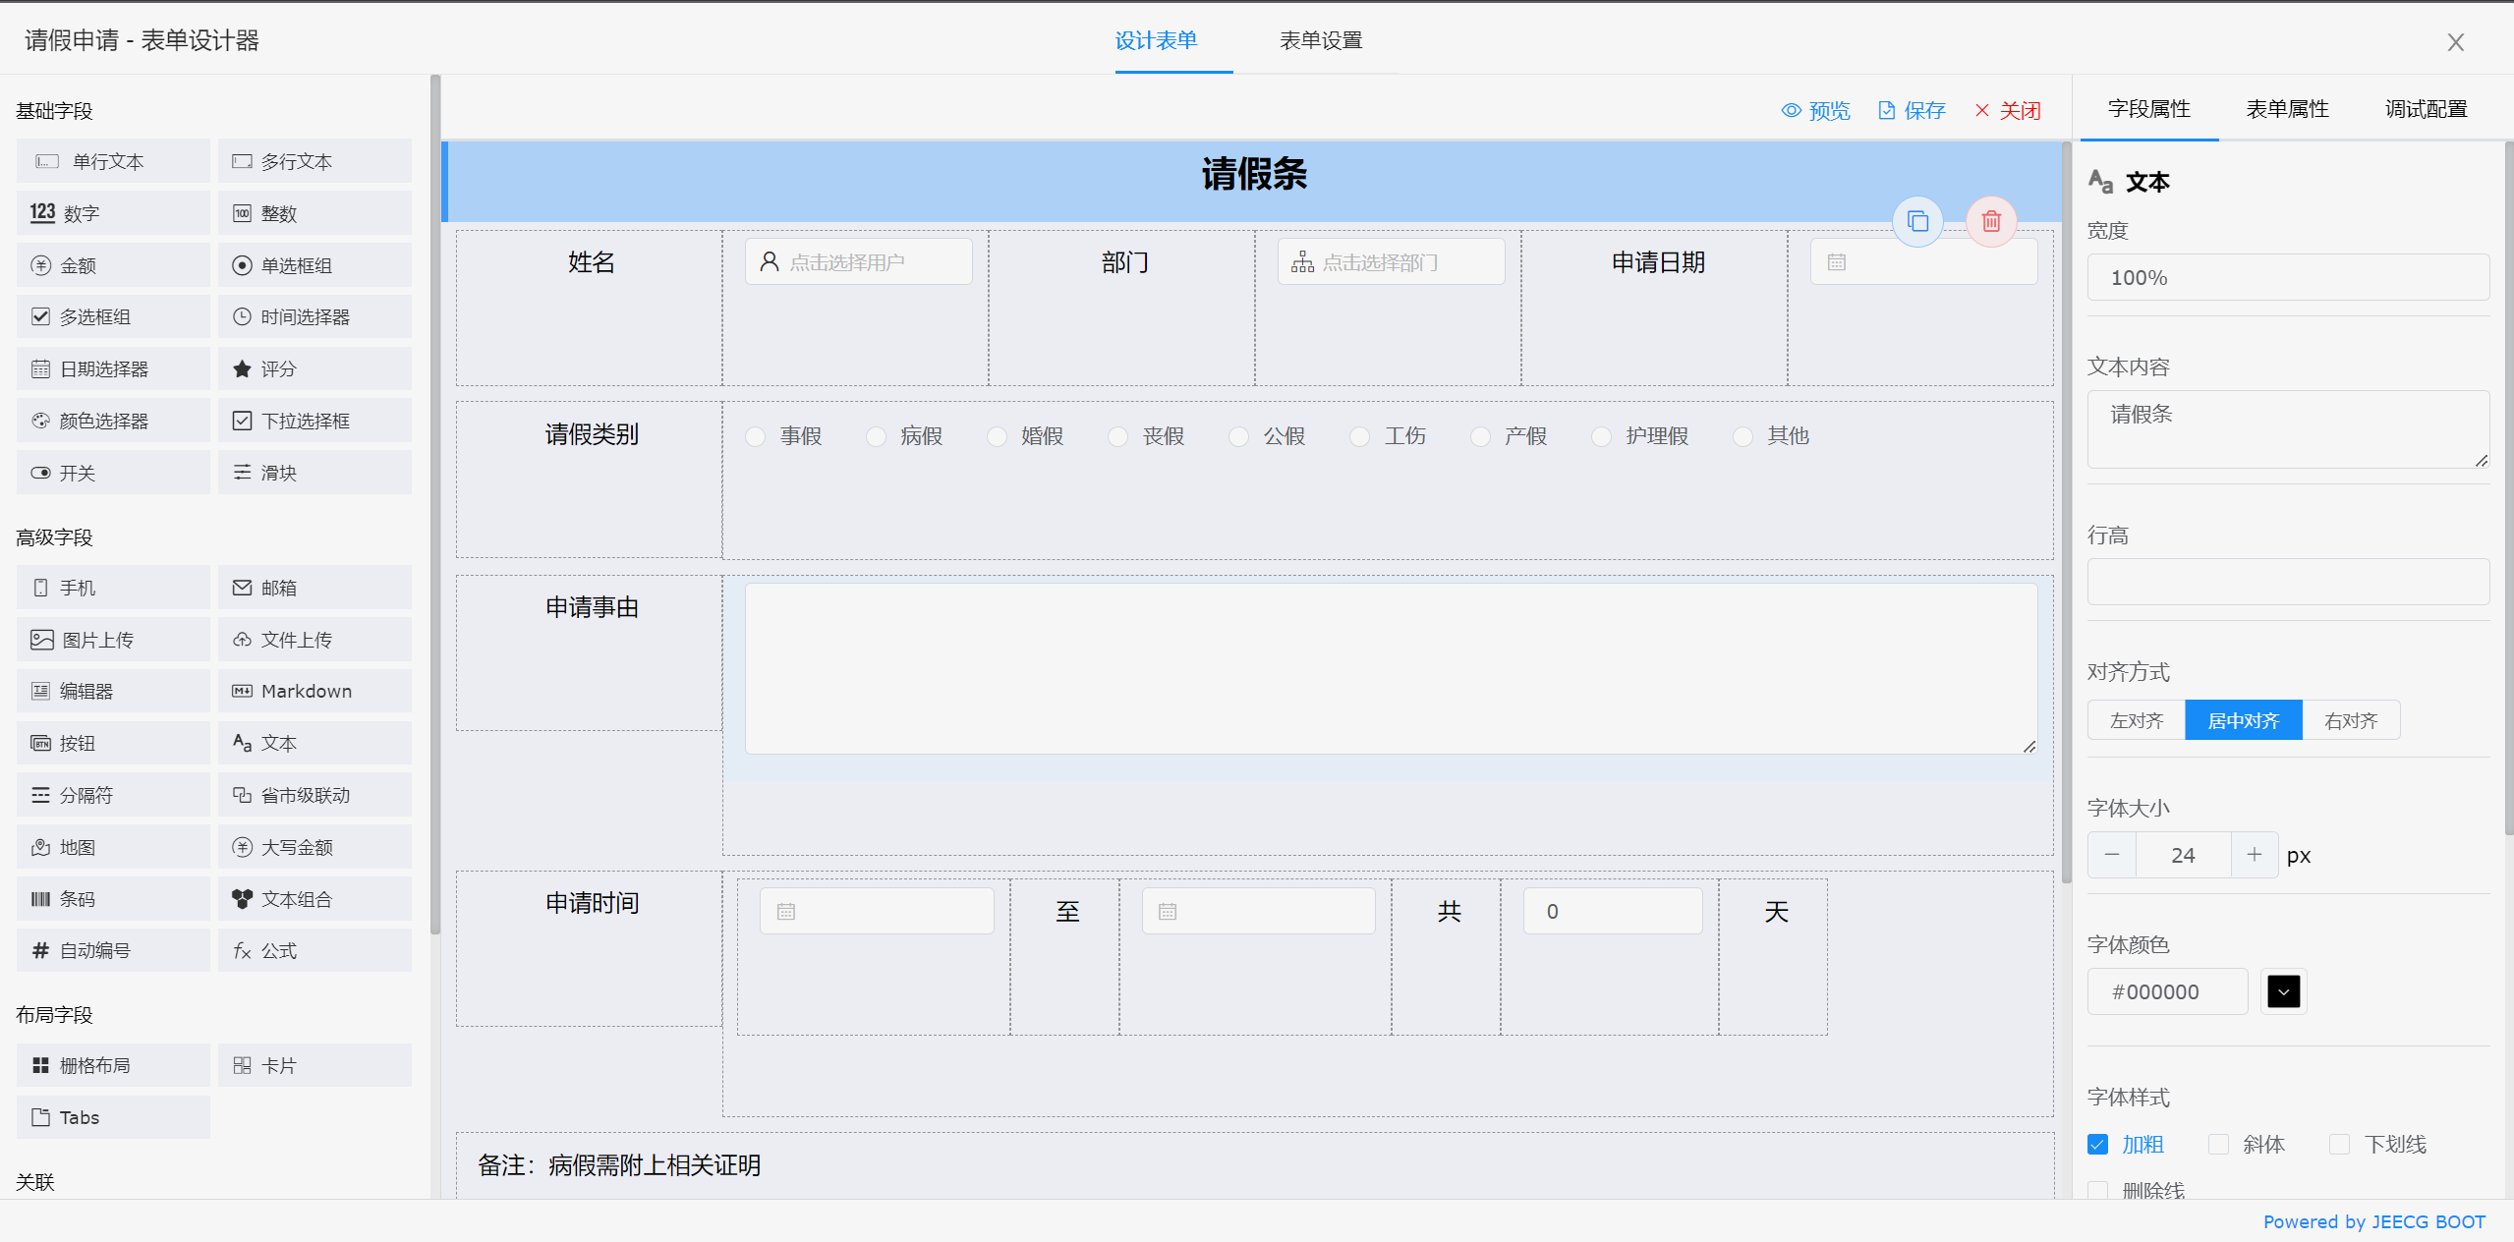2514x1242 pixels.
Task: Click the red trash delete icon
Action: tap(1991, 222)
